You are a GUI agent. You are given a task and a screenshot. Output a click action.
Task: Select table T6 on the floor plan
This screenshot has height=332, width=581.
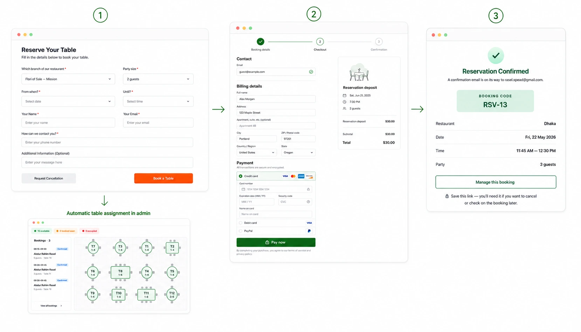click(93, 272)
